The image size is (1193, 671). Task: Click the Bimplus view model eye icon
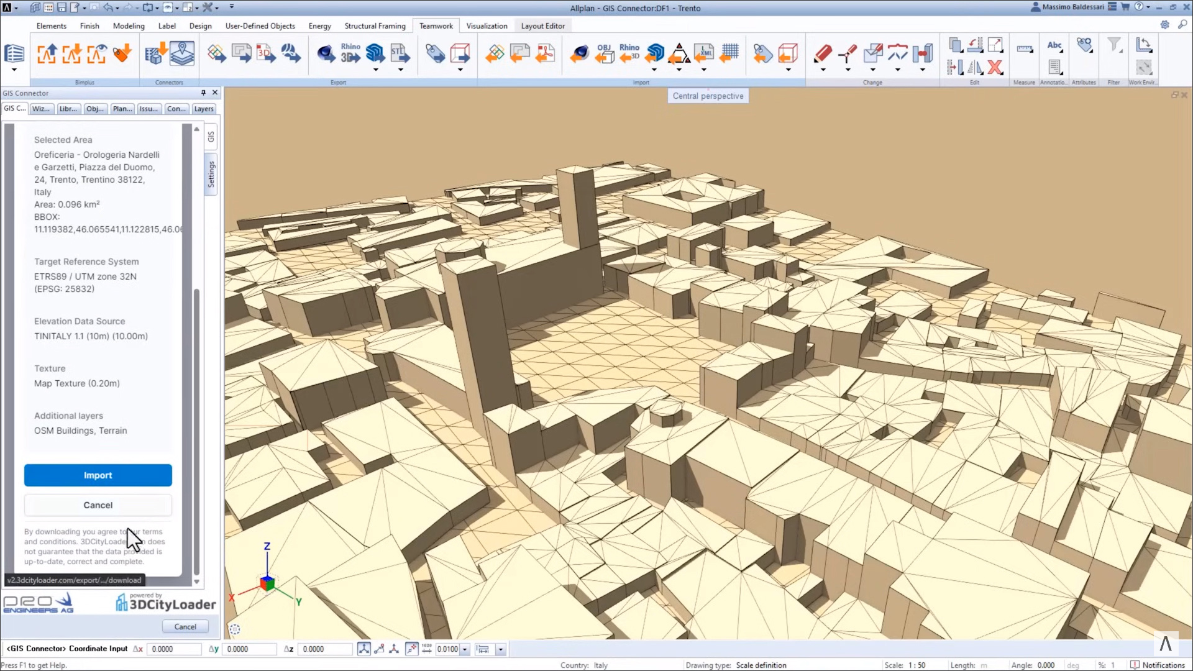[x=96, y=53]
